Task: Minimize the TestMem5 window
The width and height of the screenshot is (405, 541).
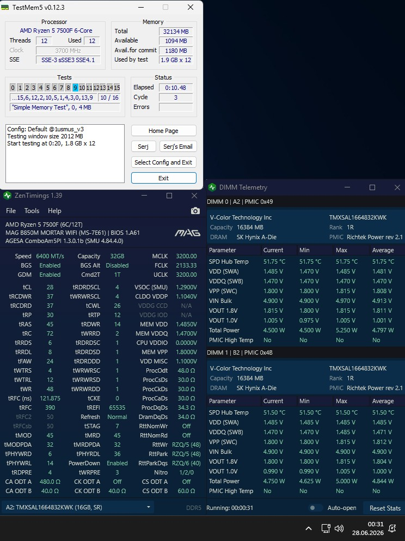Action: 140,7
